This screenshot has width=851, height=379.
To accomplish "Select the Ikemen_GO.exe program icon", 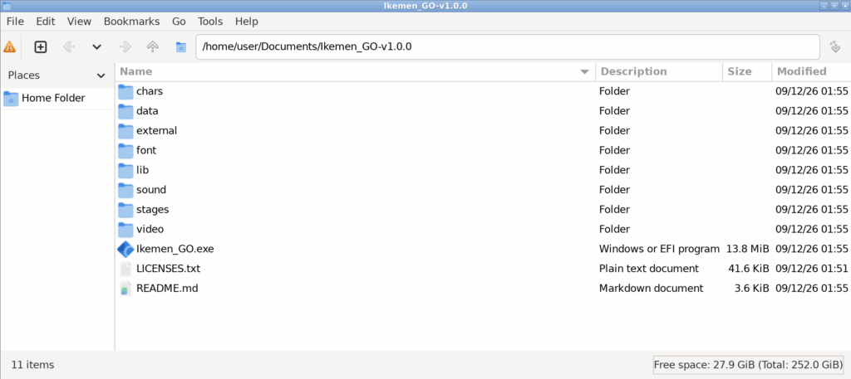I will [x=125, y=249].
